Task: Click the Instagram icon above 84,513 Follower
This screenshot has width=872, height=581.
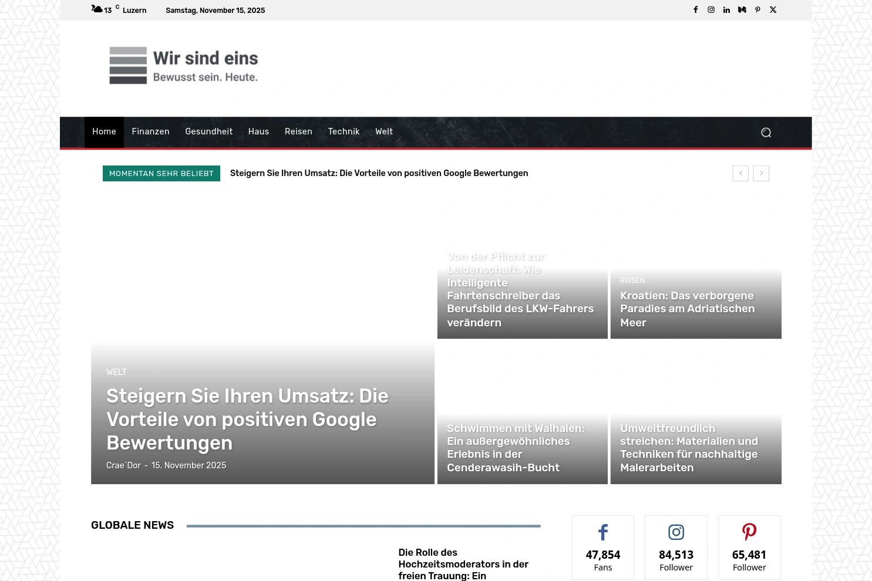Action: click(676, 532)
